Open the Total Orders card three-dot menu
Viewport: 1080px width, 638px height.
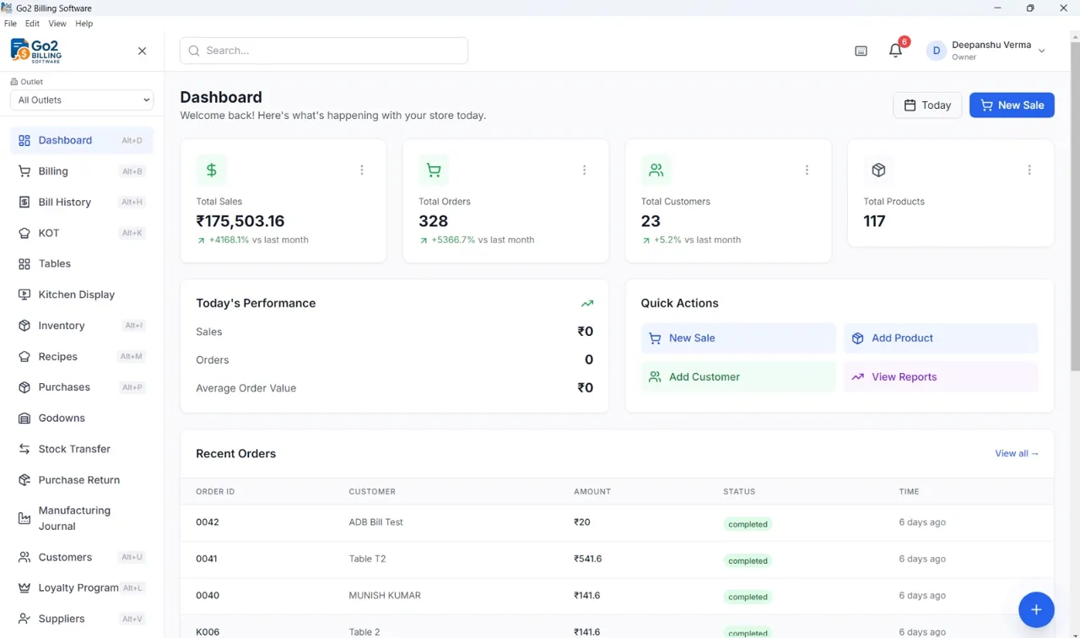click(x=584, y=170)
